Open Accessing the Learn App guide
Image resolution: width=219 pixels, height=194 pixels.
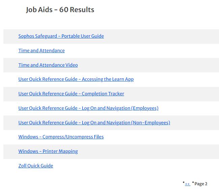(76, 79)
